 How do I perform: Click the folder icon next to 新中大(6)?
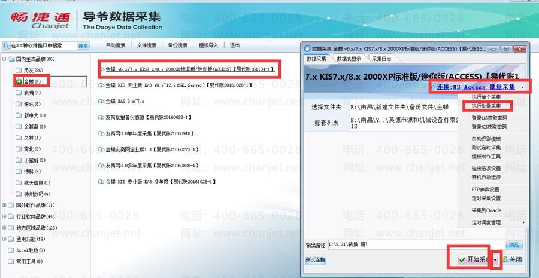[x=19, y=115]
